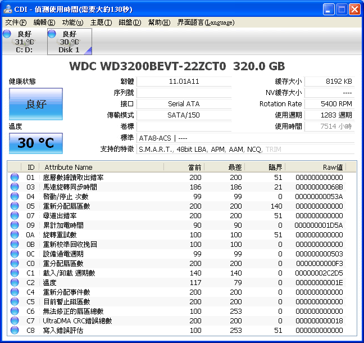Image resolution: width=364 pixels, height=343 pixels.
Task: Click the status orb for attribute 0C
Action: point(15,254)
